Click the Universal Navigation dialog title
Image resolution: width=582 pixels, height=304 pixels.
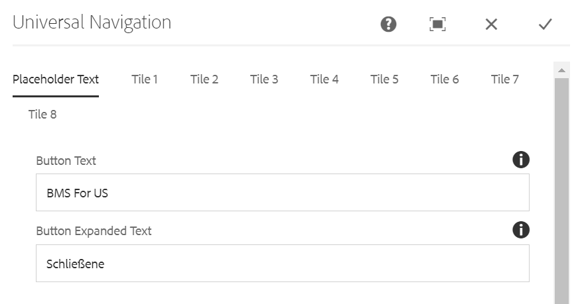pos(92,23)
